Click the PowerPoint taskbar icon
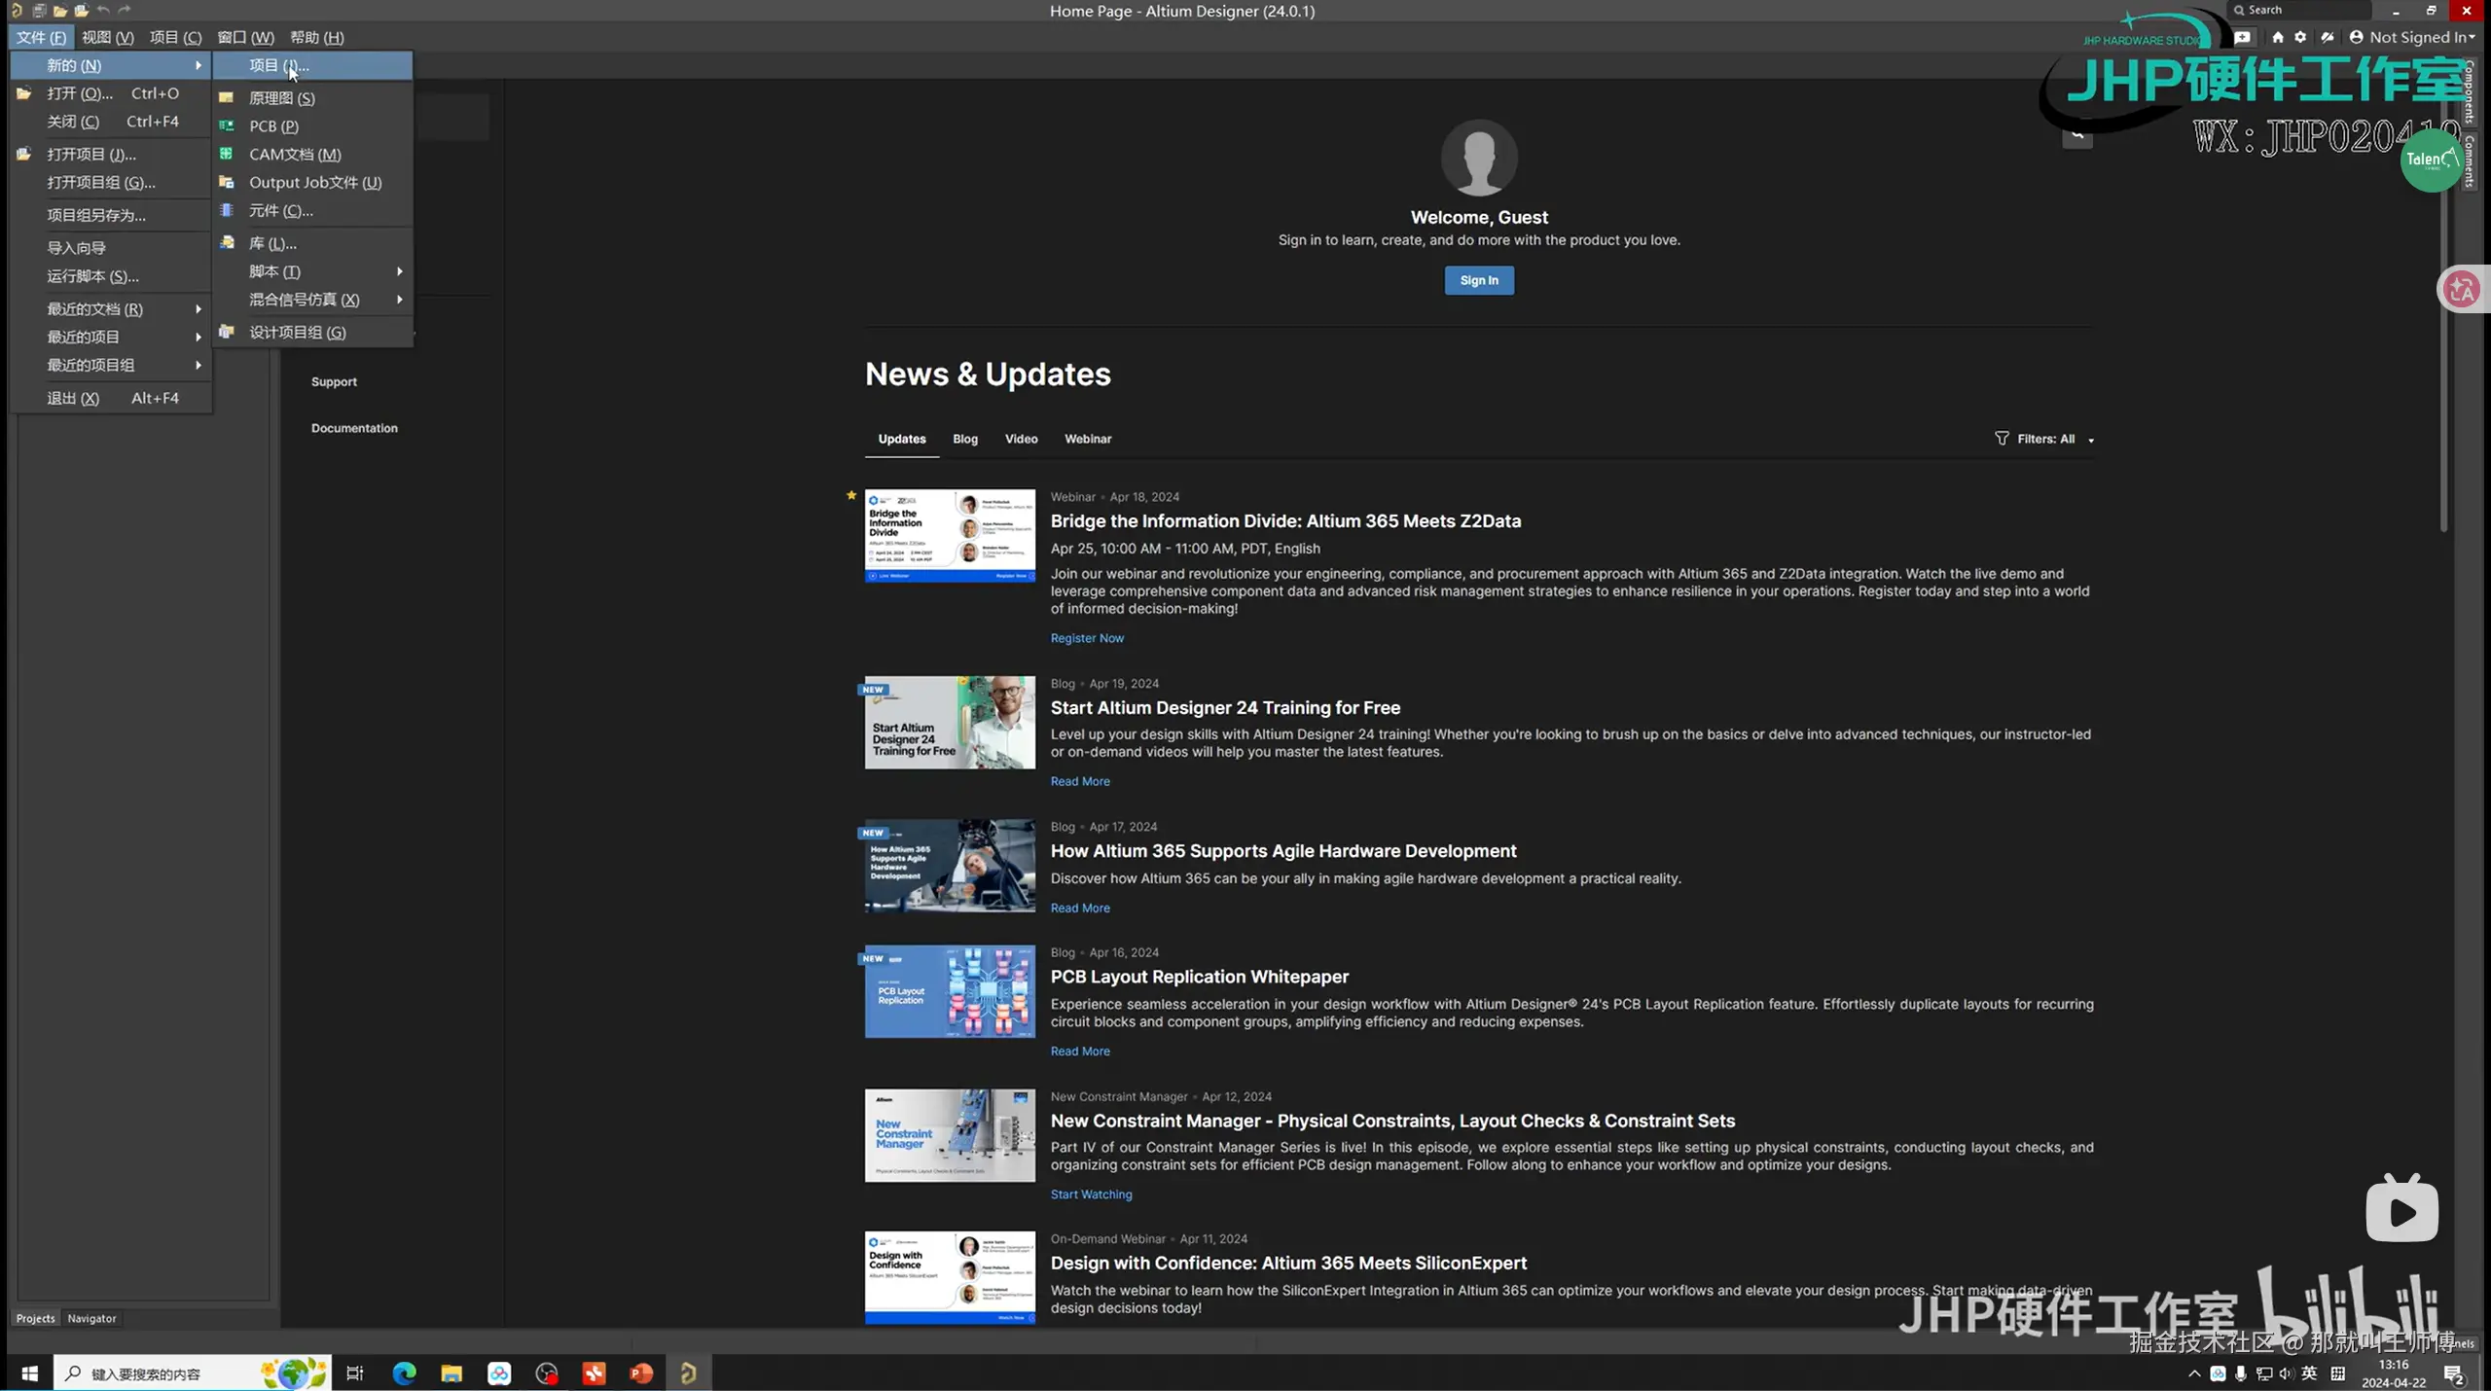This screenshot has height=1391, width=2491. coord(641,1373)
